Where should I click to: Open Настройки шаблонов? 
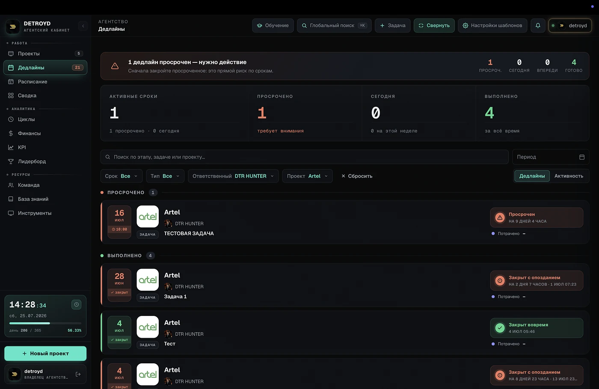coord(492,26)
